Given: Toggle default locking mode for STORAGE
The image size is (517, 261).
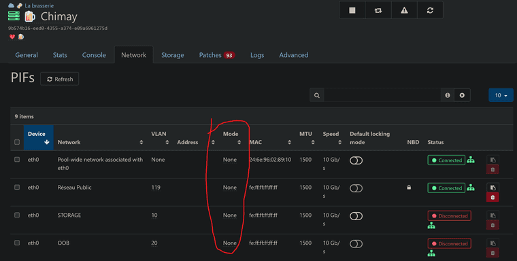Looking at the screenshot, I should [x=356, y=216].
